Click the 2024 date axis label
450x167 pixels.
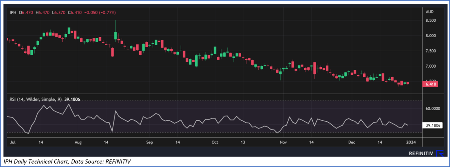(x=411, y=142)
